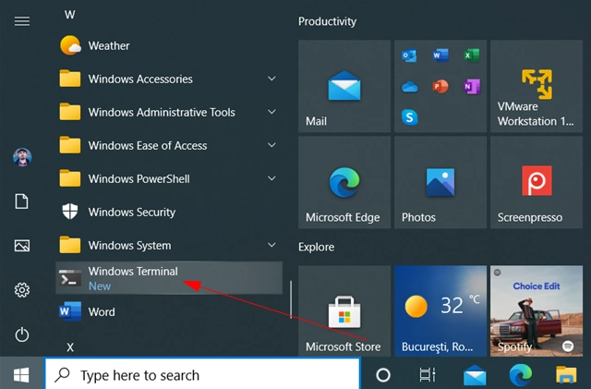
Task: Open File Explorer from the taskbar
Action: click(x=566, y=374)
